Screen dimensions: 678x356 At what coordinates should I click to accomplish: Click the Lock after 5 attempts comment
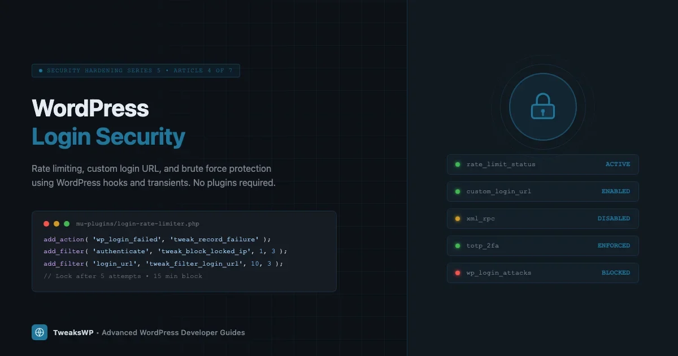pos(123,276)
